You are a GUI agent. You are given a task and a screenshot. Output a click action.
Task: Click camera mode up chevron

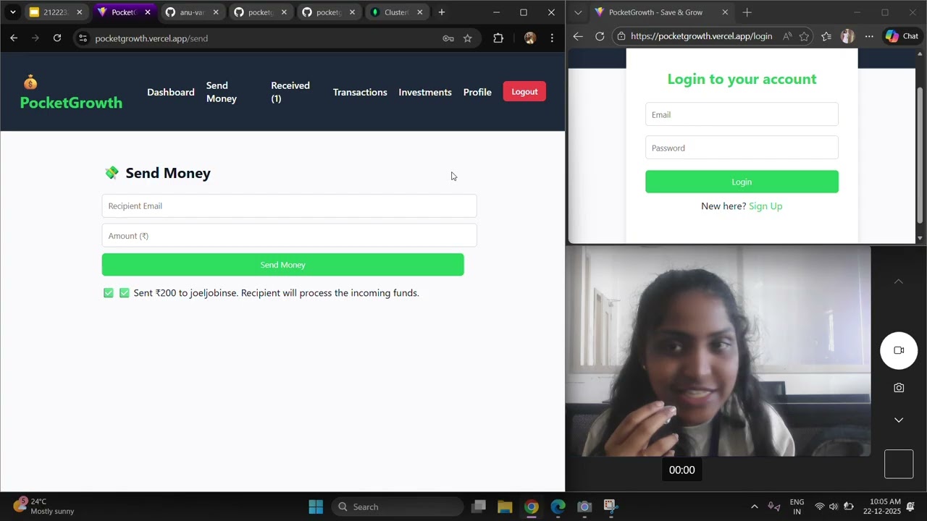[899, 281]
